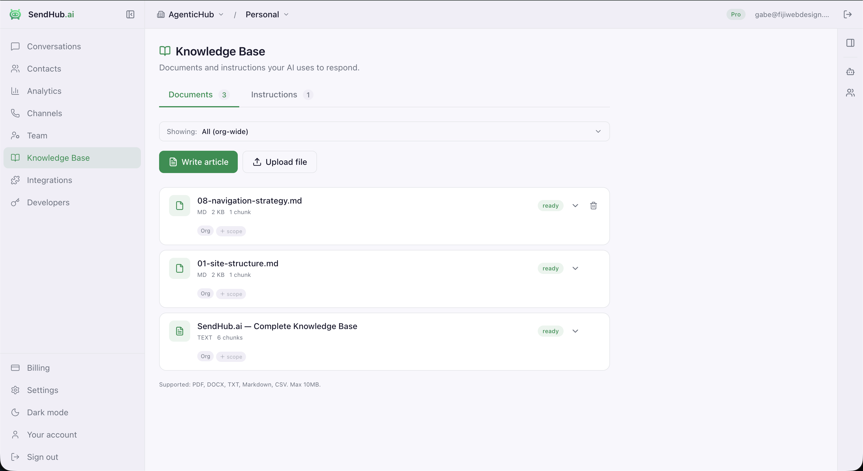
Task: Click the Pro plan badge
Action: point(736,14)
